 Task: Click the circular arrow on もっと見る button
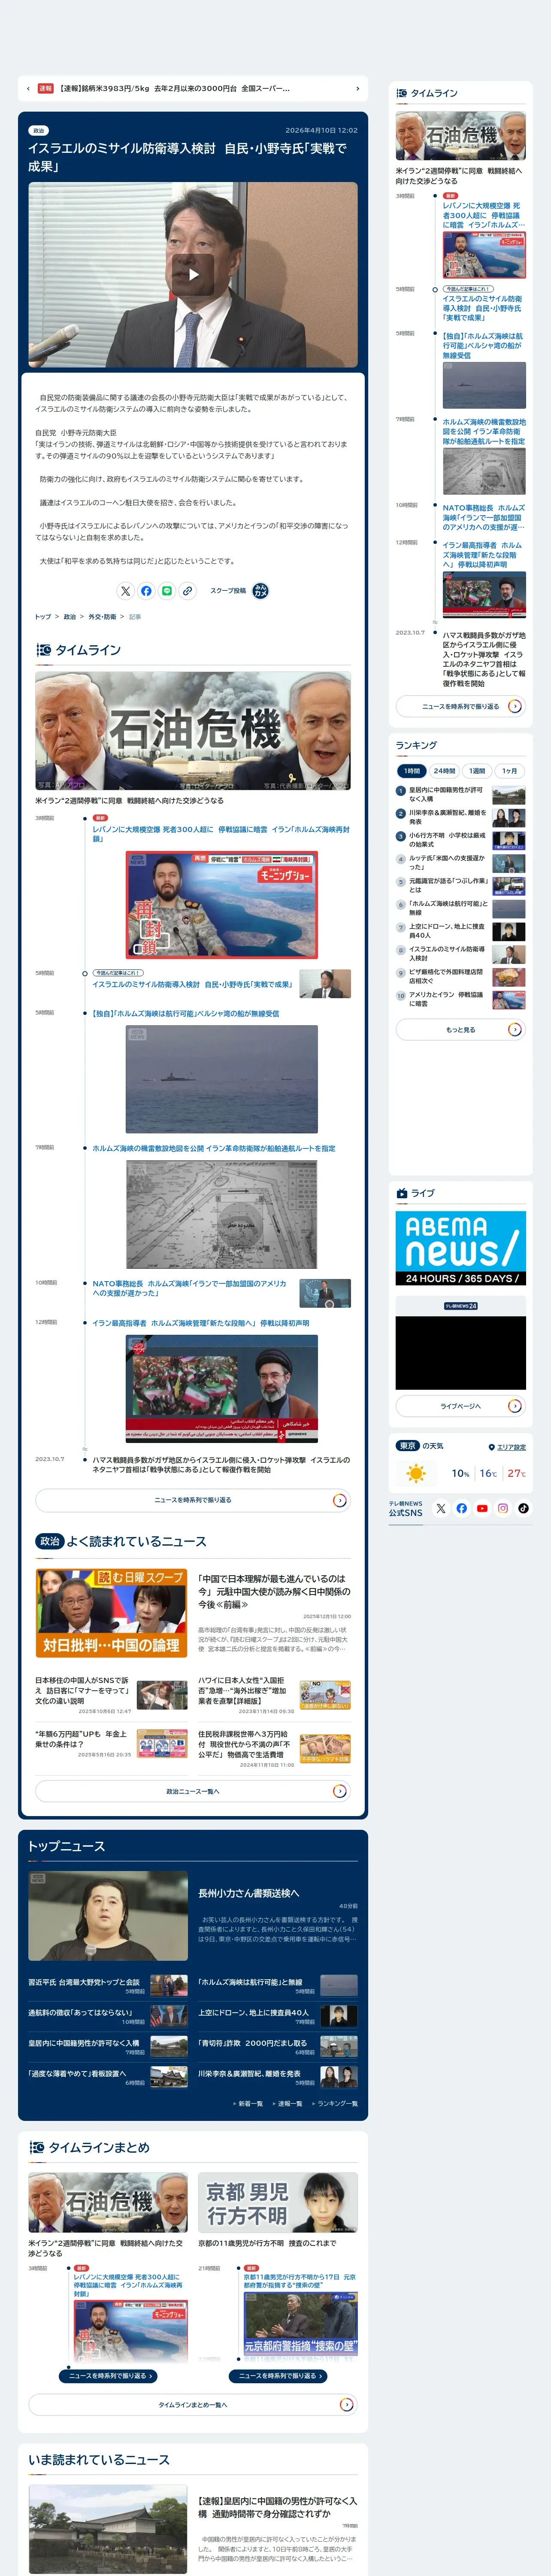(515, 1029)
